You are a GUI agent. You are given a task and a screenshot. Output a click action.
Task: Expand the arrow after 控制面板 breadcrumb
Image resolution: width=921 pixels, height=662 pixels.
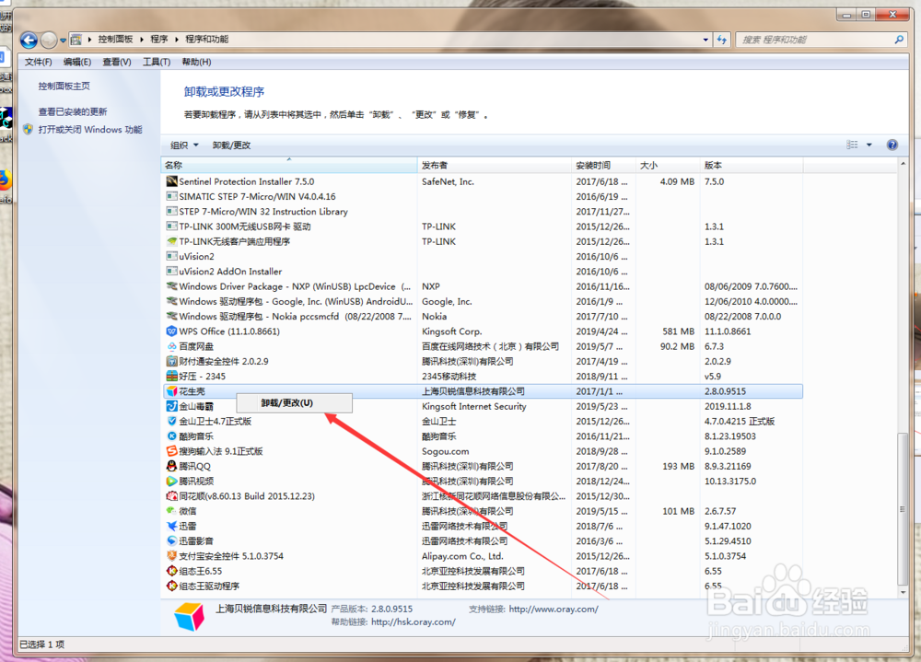[x=142, y=40]
